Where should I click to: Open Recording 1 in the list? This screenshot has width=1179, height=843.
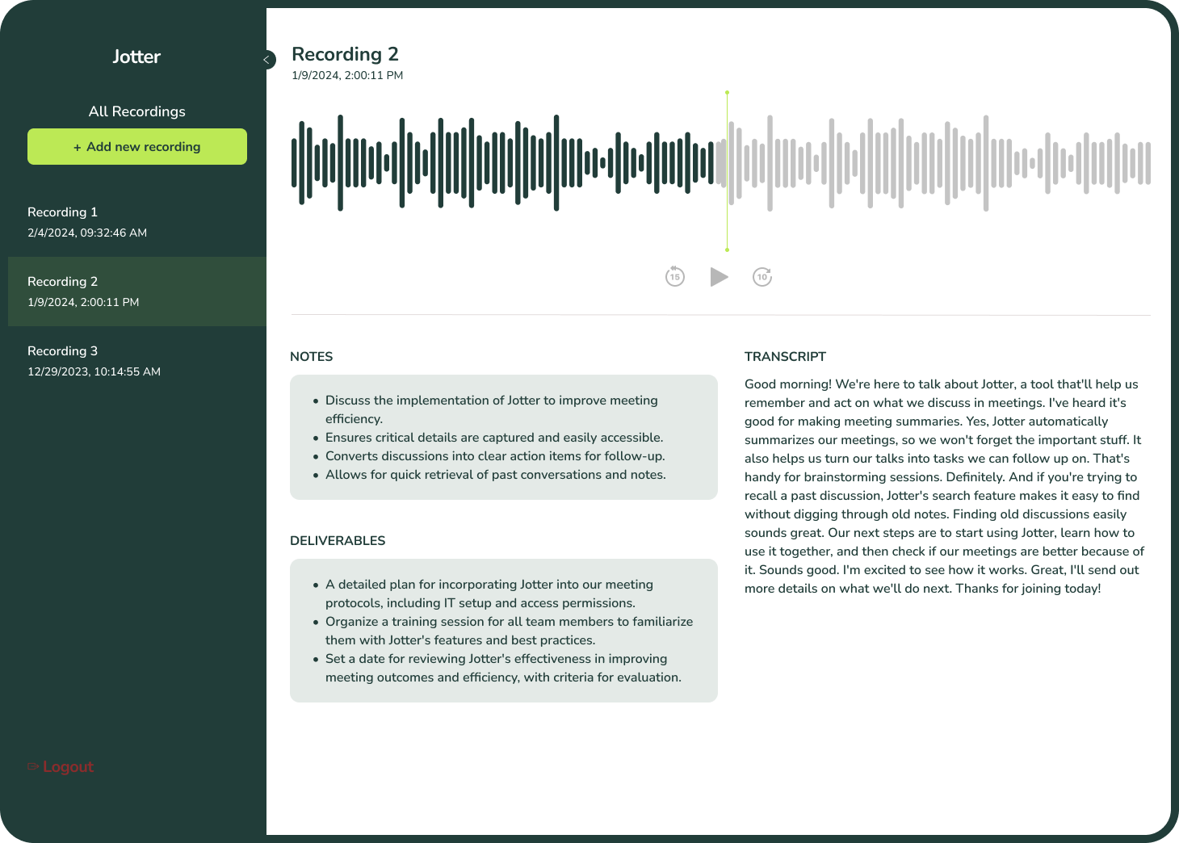tap(137, 222)
